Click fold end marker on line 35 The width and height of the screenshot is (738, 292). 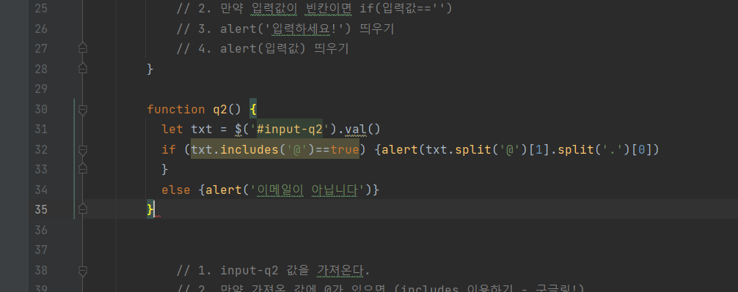[83, 209]
